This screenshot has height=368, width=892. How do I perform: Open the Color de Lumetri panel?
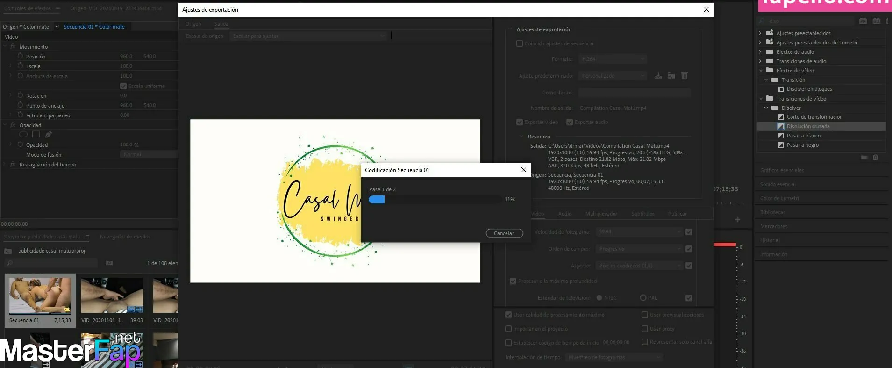click(x=779, y=198)
